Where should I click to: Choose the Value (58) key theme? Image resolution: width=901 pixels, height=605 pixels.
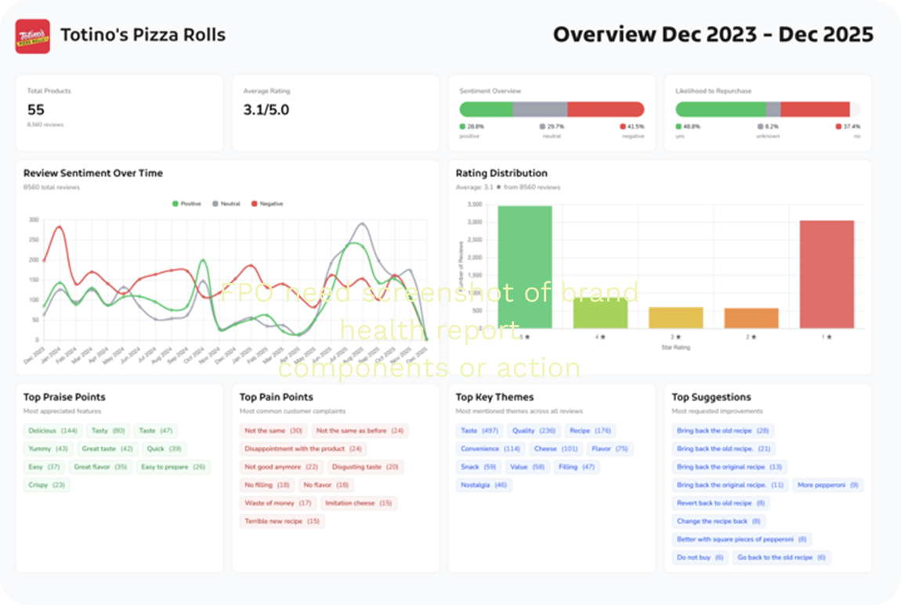point(527,467)
